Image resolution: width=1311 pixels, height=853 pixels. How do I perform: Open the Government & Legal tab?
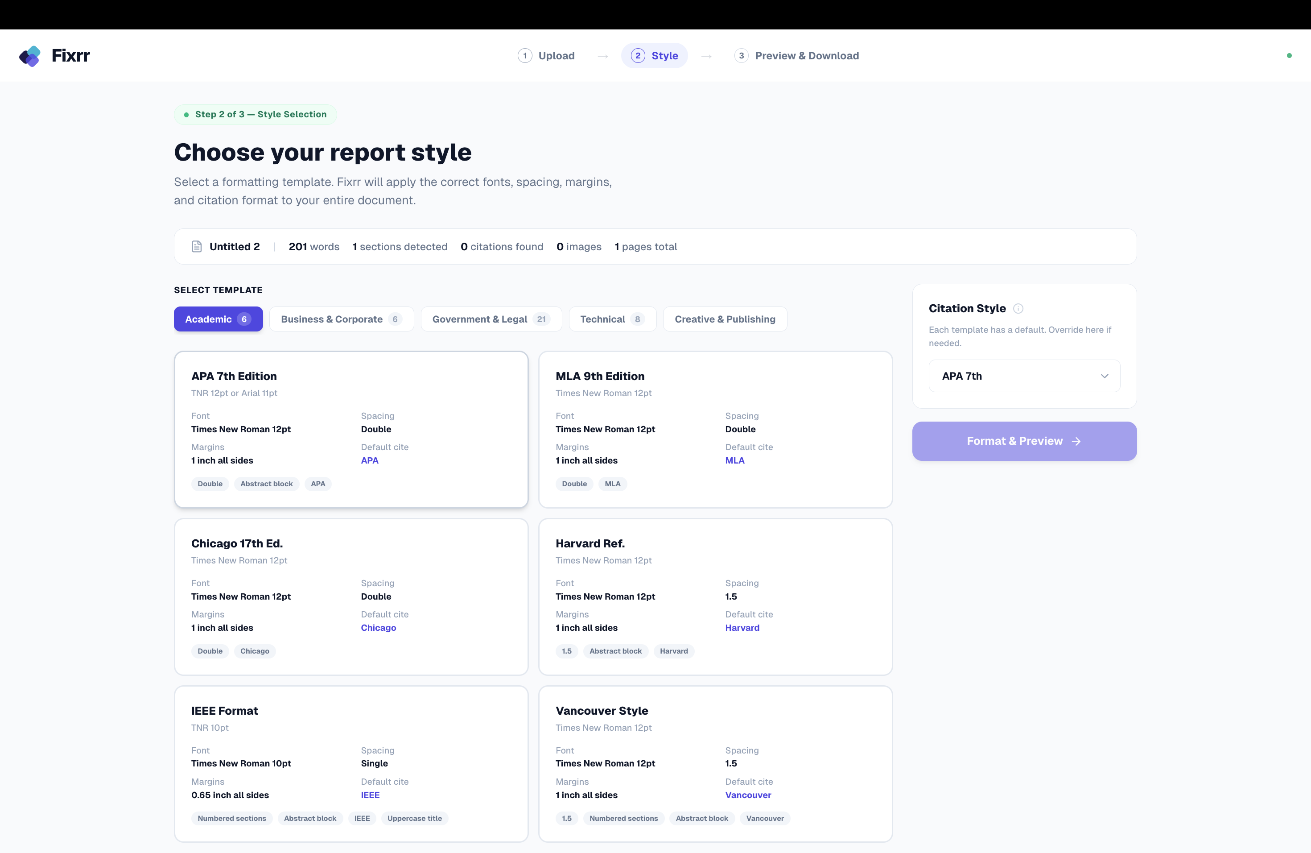point(490,319)
